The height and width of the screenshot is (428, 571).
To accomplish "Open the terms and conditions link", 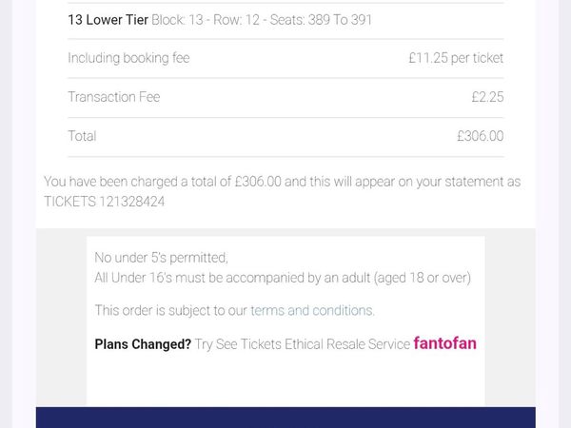I will tap(312, 310).
